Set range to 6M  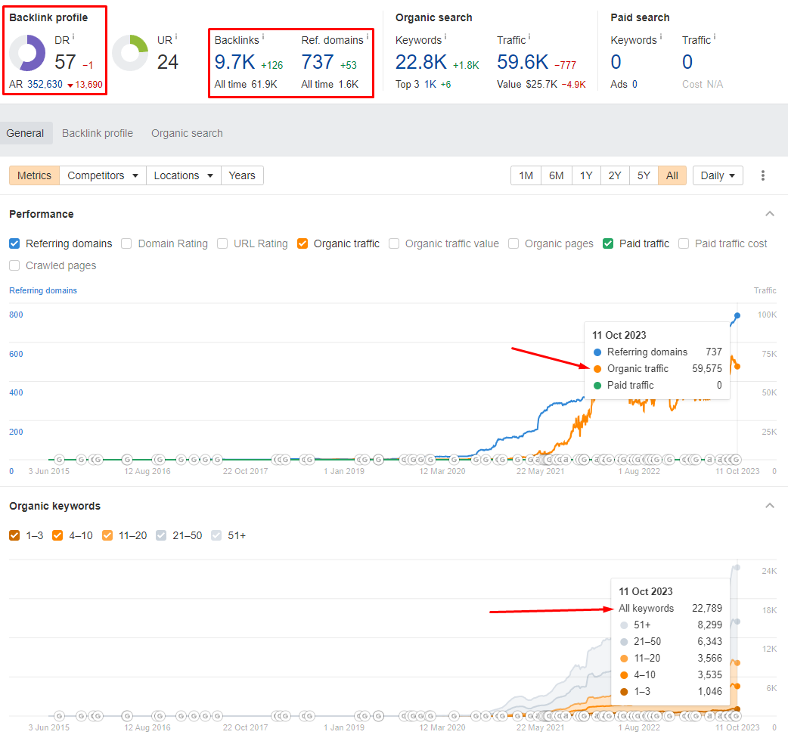click(x=556, y=175)
